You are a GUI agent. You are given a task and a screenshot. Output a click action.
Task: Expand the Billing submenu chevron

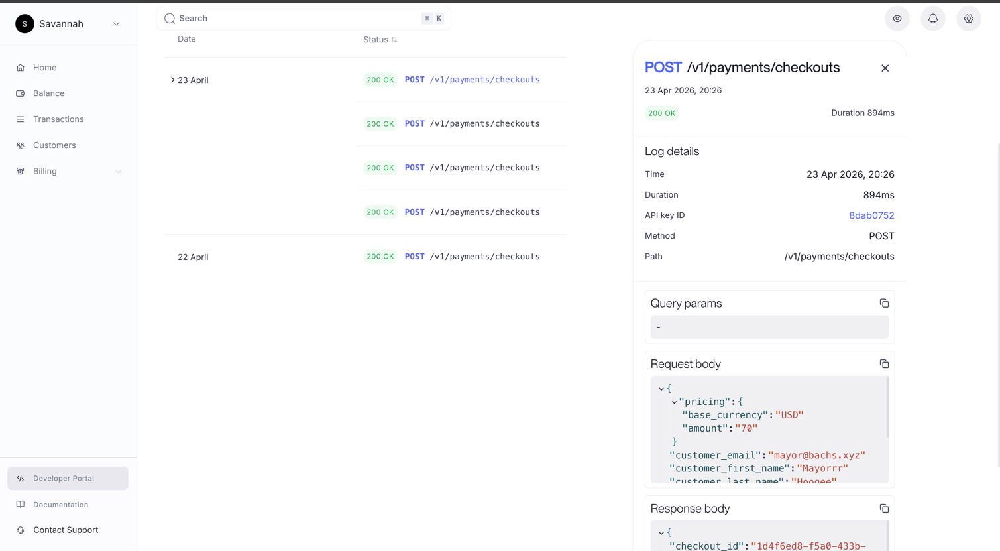118,172
